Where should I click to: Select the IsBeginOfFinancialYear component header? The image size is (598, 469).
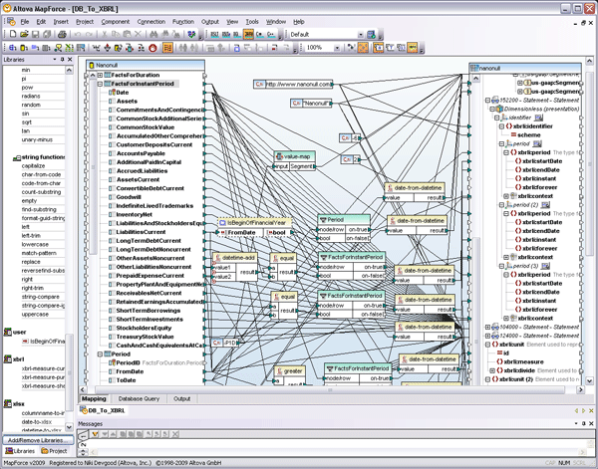(x=255, y=222)
